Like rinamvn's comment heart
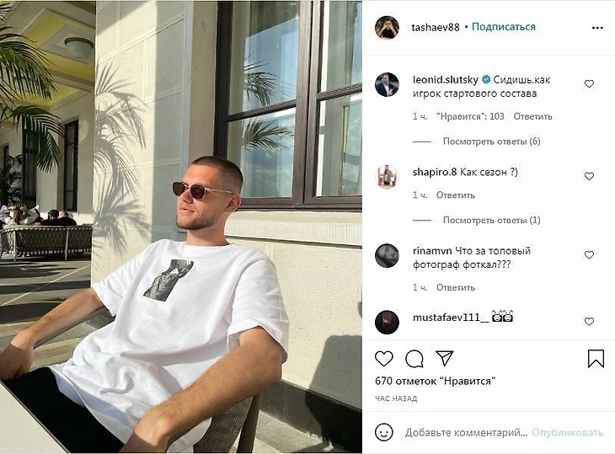The width and height of the screenshot is (615, 454). [589, 255]
